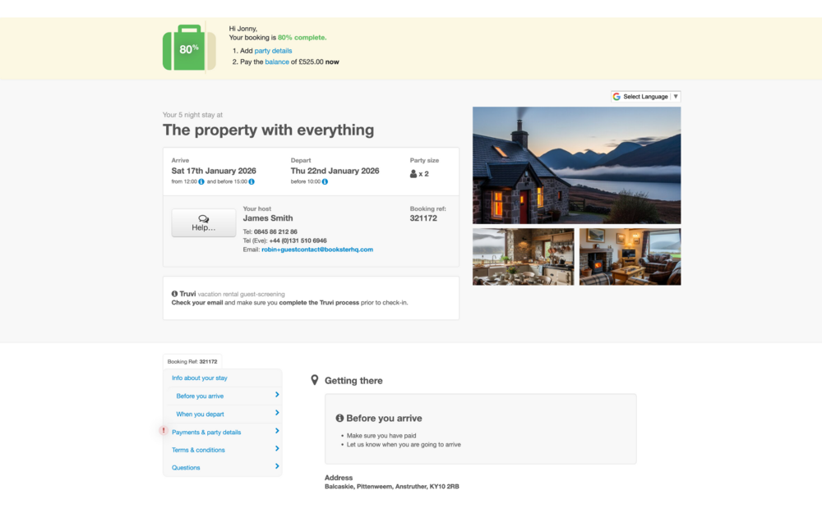This screenshot has width=822, height=513.
Task: Click the 'party details' link
Action: 273,51
